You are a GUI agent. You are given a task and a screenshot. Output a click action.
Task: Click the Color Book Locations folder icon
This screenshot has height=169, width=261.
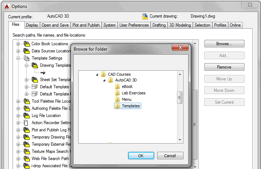27,44
